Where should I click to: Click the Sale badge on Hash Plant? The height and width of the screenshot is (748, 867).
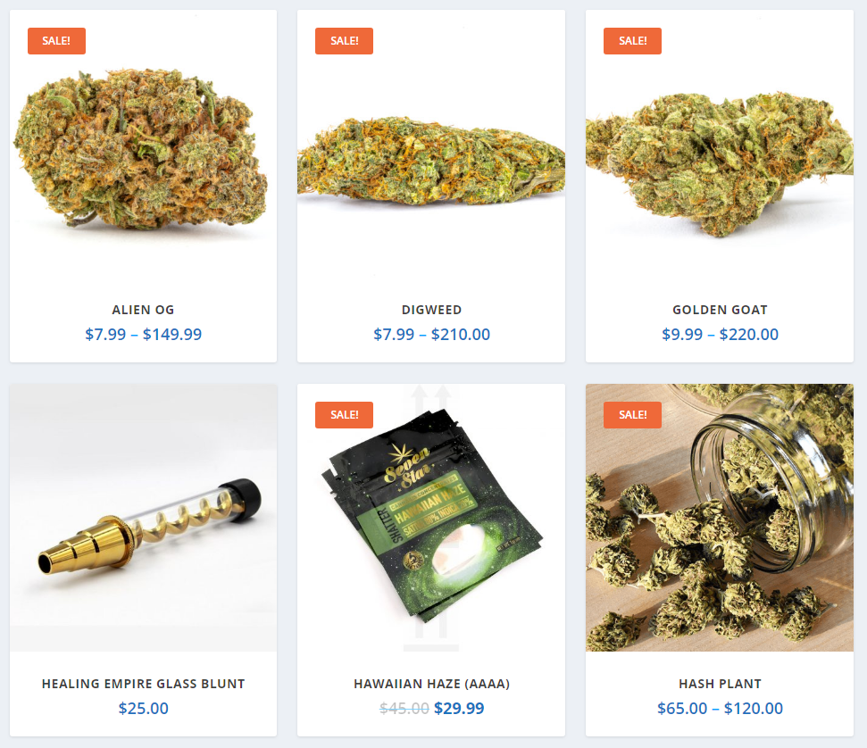click(x=632, y=415)
